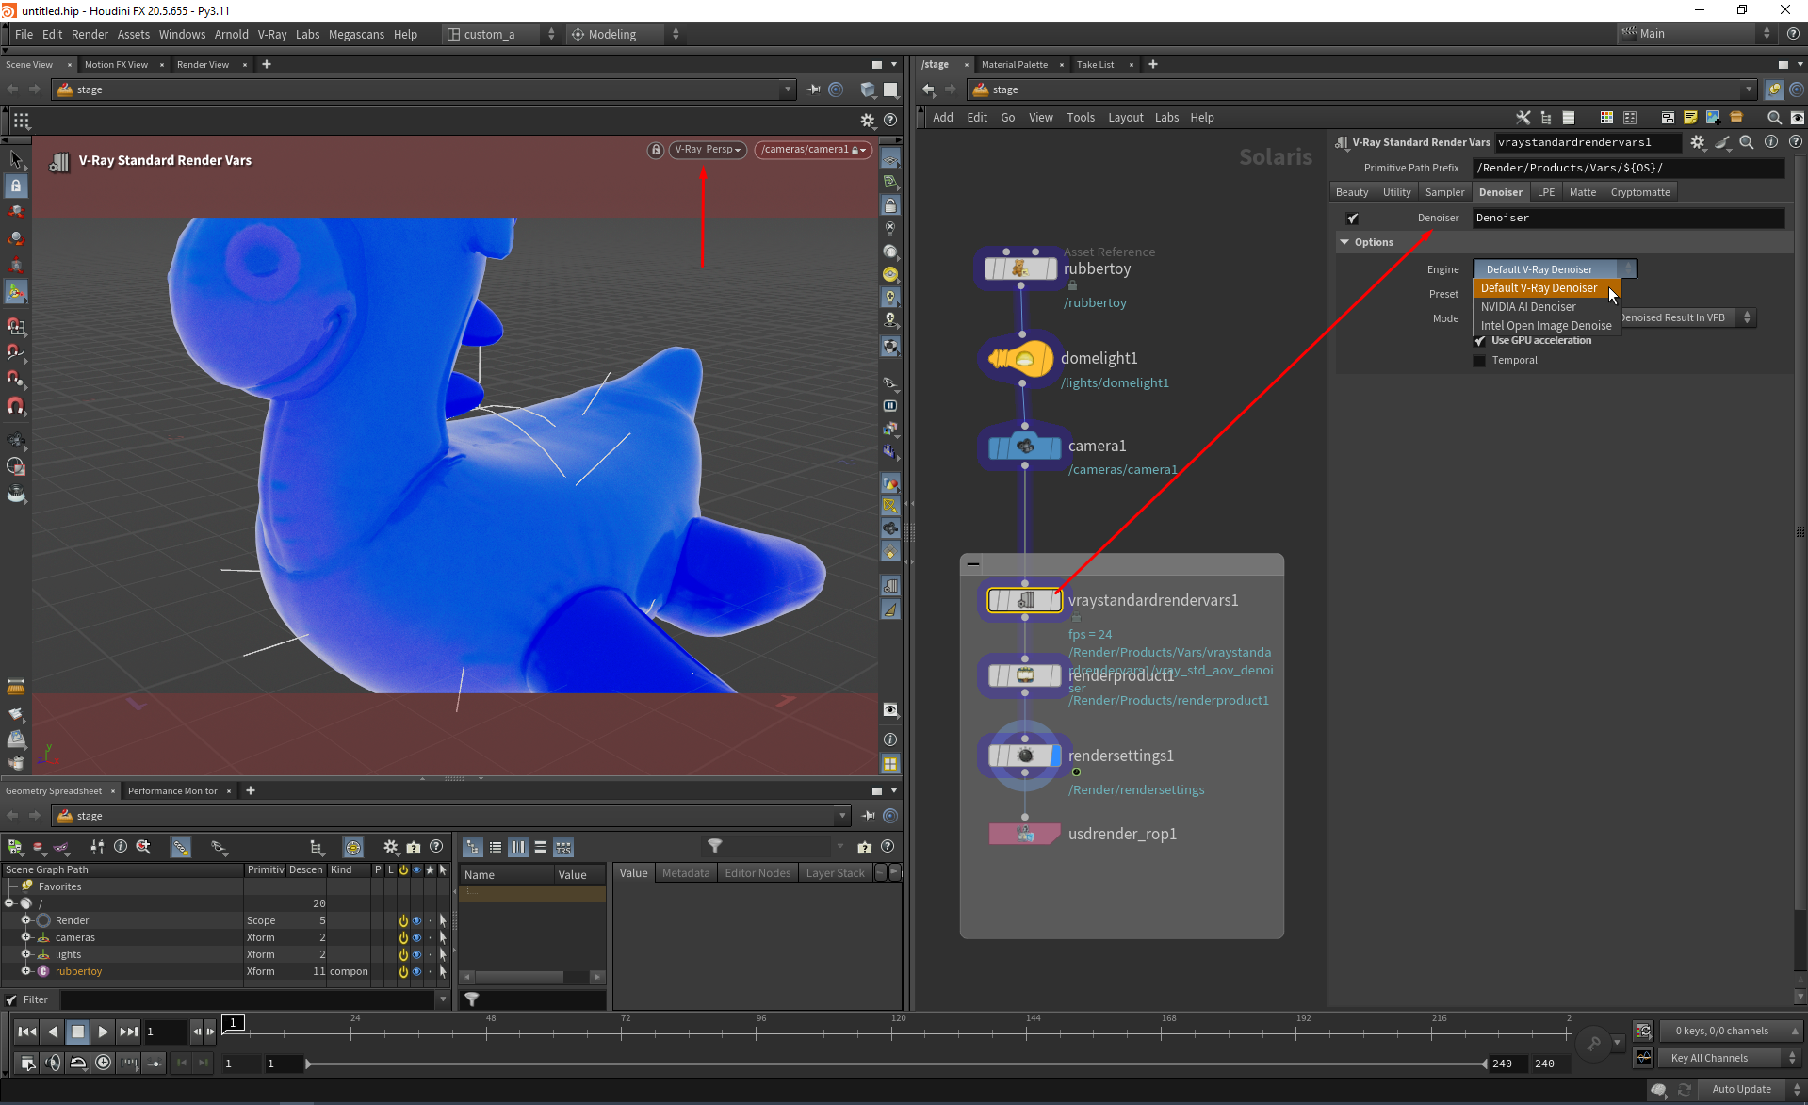Jump to last frame in playbar

click(129, 1032)
